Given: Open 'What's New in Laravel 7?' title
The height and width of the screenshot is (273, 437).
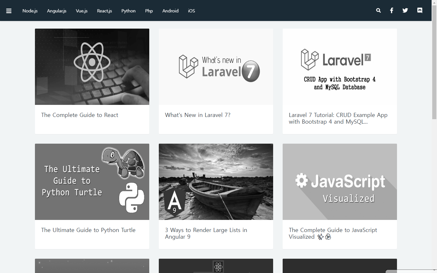Looking at the screenshot, I should tap(198, 115).
